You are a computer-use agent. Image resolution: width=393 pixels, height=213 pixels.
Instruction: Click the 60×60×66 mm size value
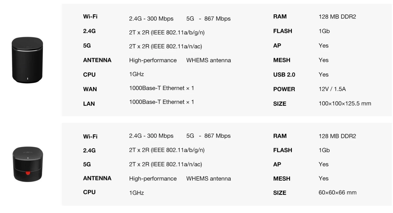coord(337,192)
